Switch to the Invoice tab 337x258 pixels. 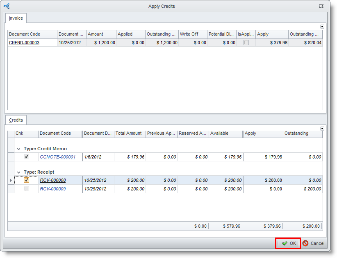coord(16,18)
